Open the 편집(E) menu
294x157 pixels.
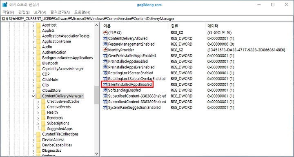pos(24,12)
